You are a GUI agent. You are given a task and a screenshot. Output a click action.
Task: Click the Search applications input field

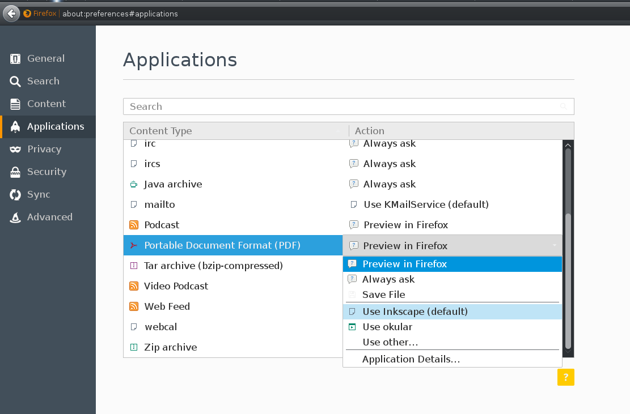[340, 106]
